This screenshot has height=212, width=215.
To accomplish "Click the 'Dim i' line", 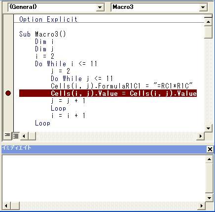I will coord(44,42).
